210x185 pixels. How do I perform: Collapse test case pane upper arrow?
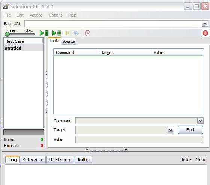tap(47, 74)
